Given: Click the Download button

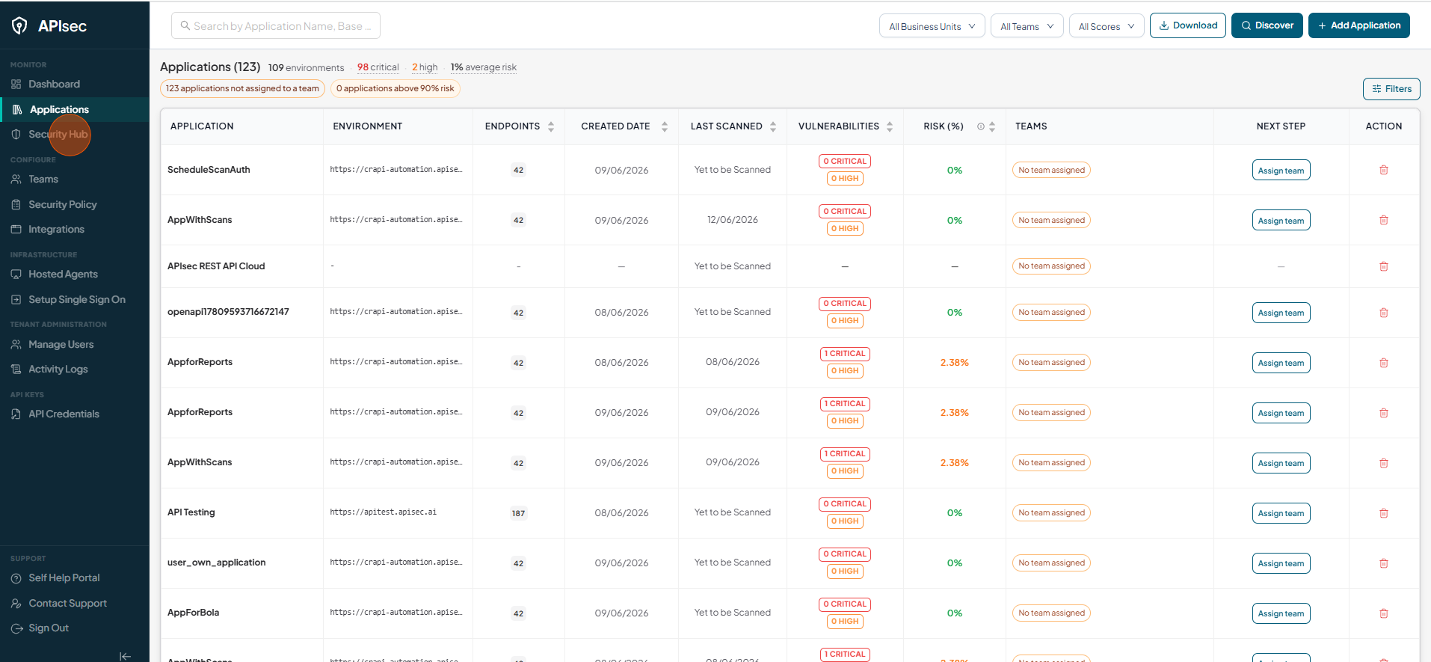Looking at the screenshot, I should pyautogui.click(x=1187, y=25).
